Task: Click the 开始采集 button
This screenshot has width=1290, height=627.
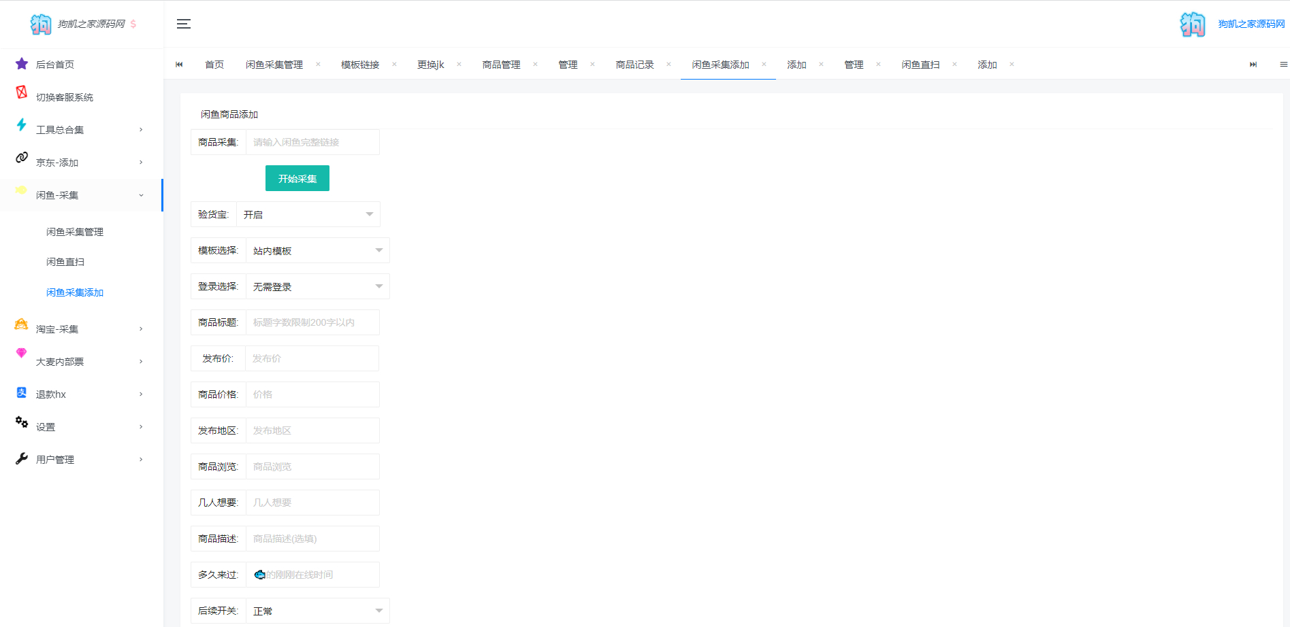Action: 297,178
